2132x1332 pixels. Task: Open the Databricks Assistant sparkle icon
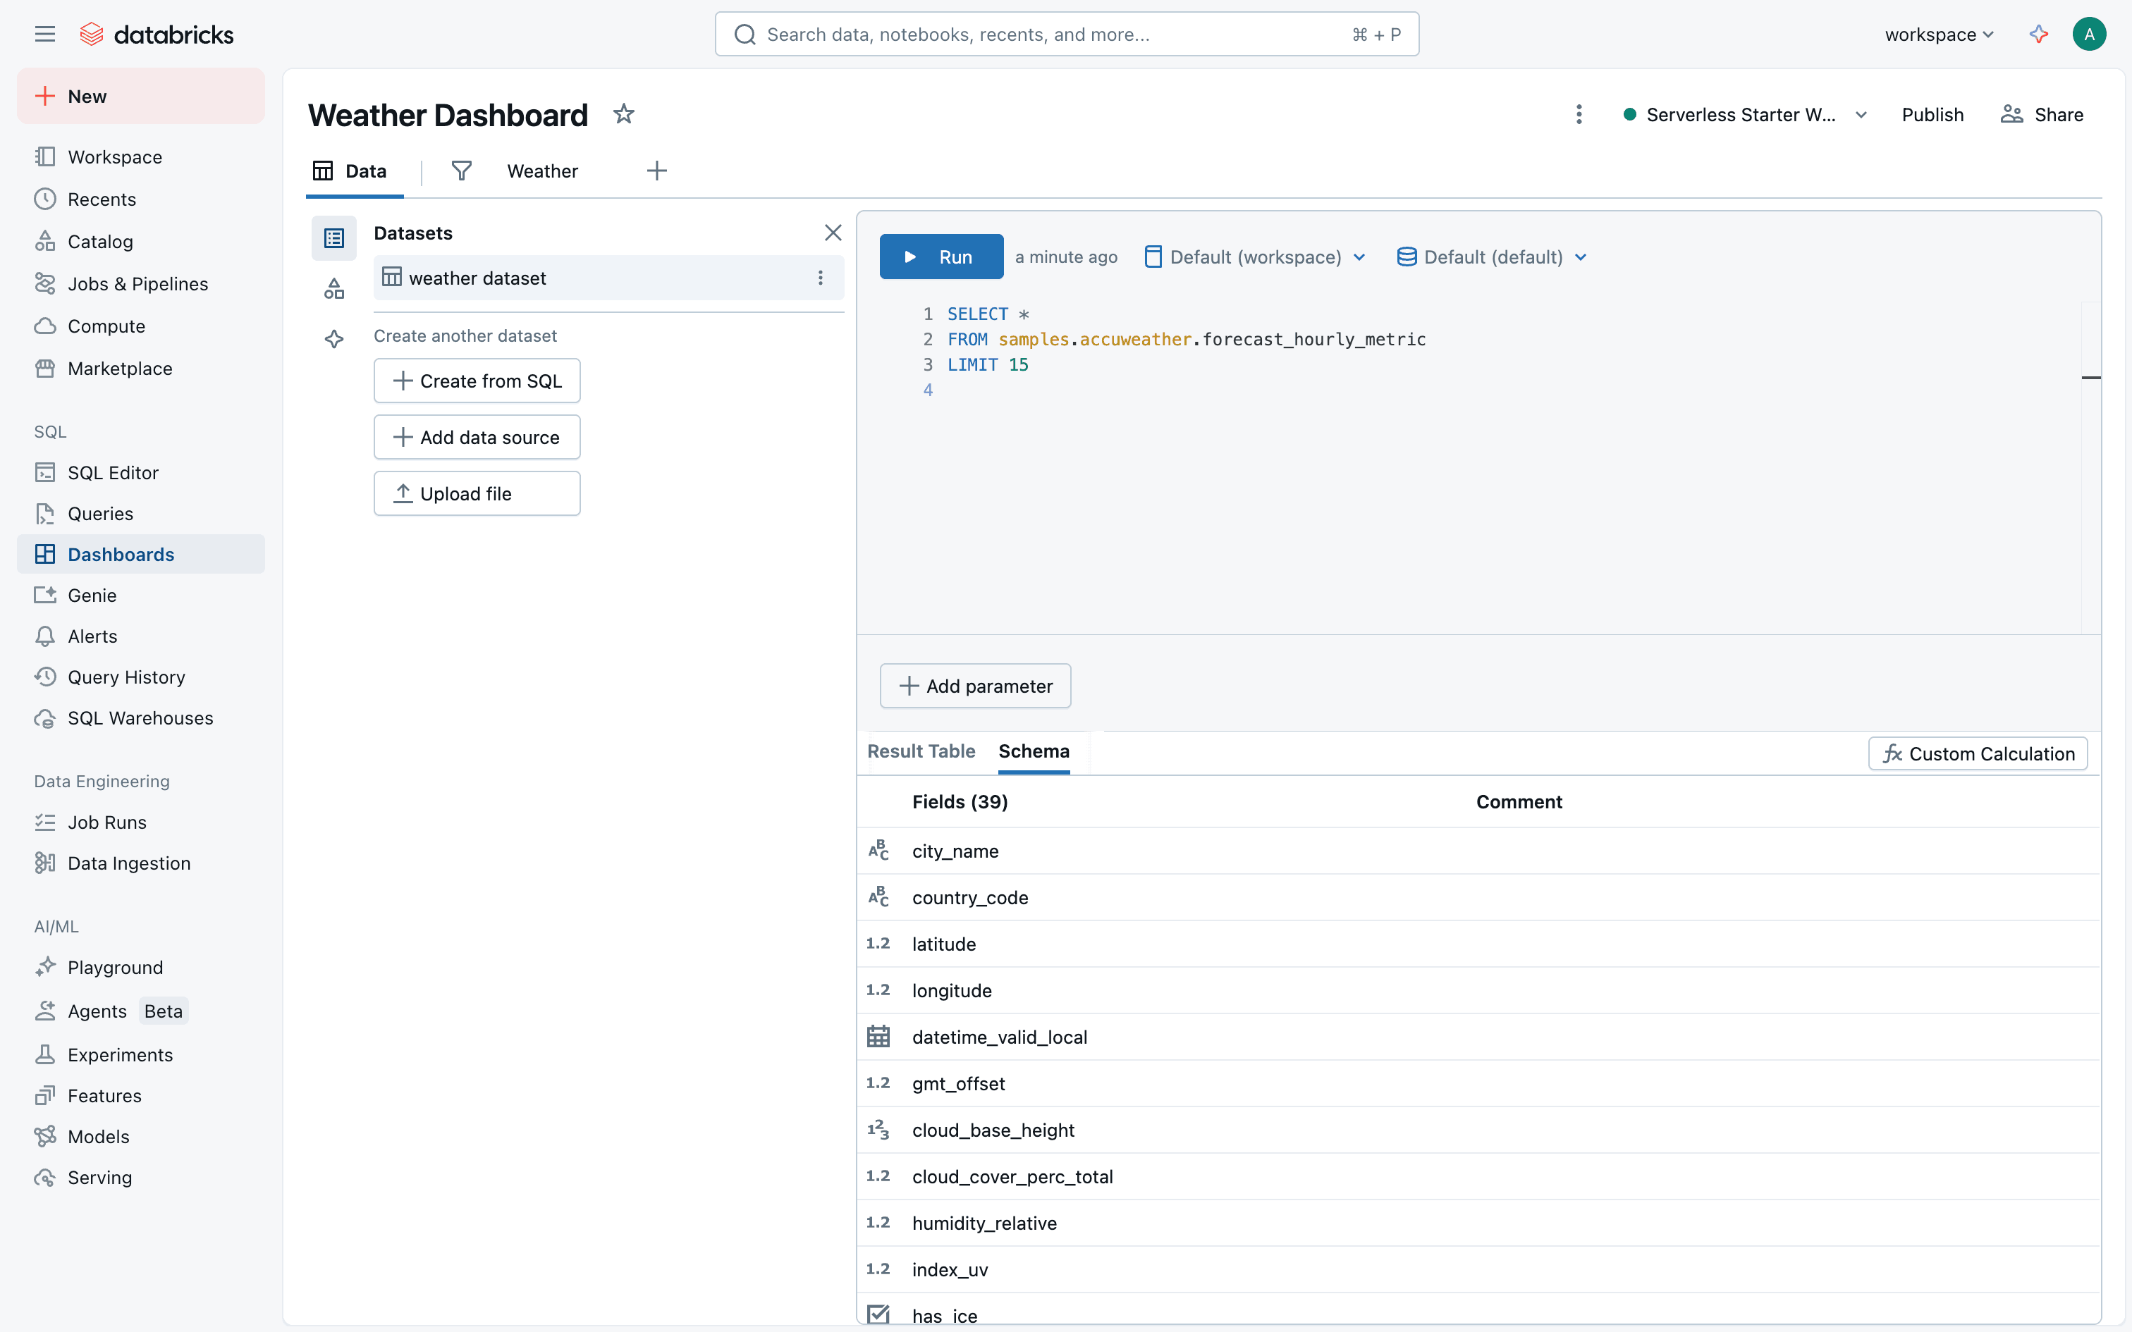click(x=2038, y=35)
